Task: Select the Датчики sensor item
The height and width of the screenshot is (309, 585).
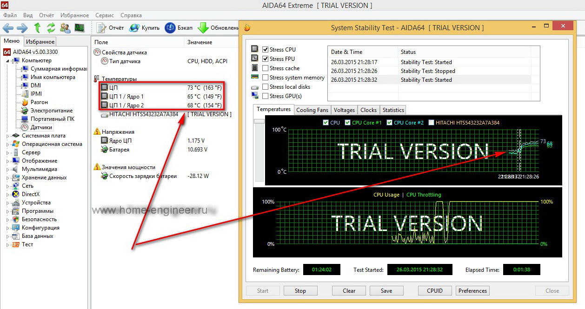Action: [x=37, y=127]
